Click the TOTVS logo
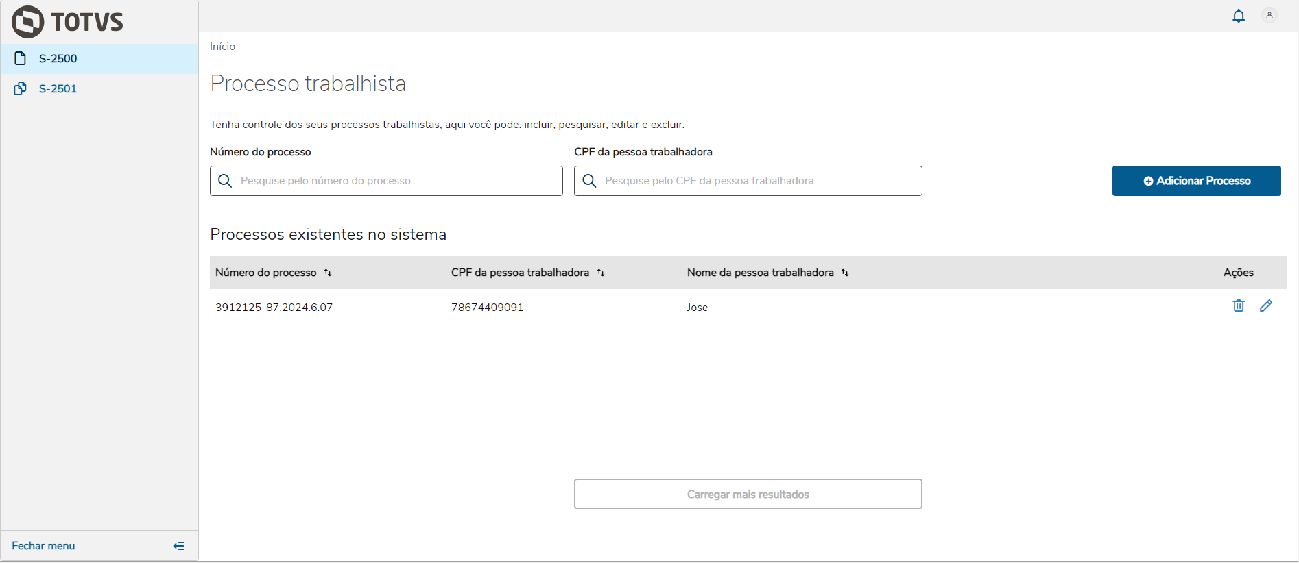The height and width of the screenshot is (563, 1299). (x=67, y=21)
